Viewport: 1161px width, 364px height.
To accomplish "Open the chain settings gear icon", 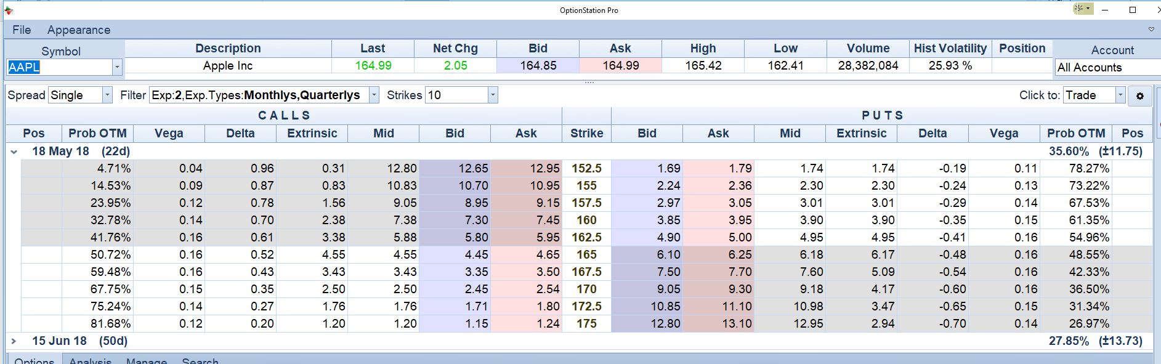I will pyautogui.click(x=1139, y=96).
